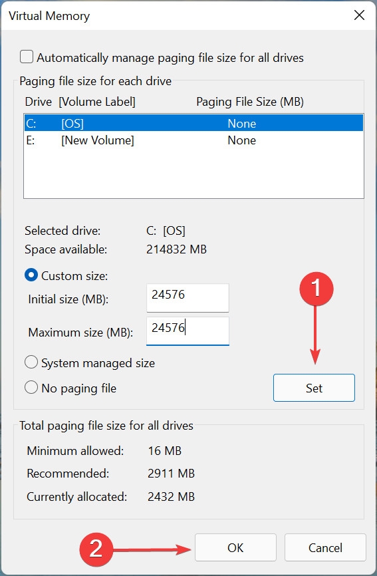This screenshot has height=576, width=377.
Task: Click Currently allocated value 2432 MB
Action: [171, 497]
